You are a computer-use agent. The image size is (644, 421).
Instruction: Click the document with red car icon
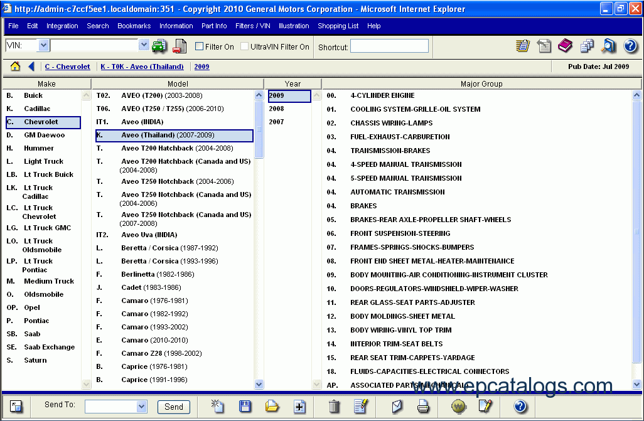(180, 46)
